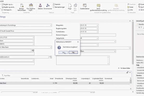Open the Debitor card icon

pyautogui.click(x=40, y=5)
